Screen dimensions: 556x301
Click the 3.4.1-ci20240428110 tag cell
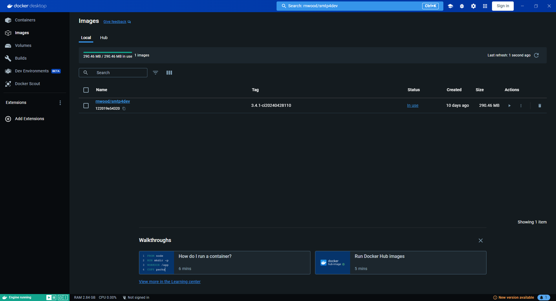pyautogui.click(x=271, y=106)
